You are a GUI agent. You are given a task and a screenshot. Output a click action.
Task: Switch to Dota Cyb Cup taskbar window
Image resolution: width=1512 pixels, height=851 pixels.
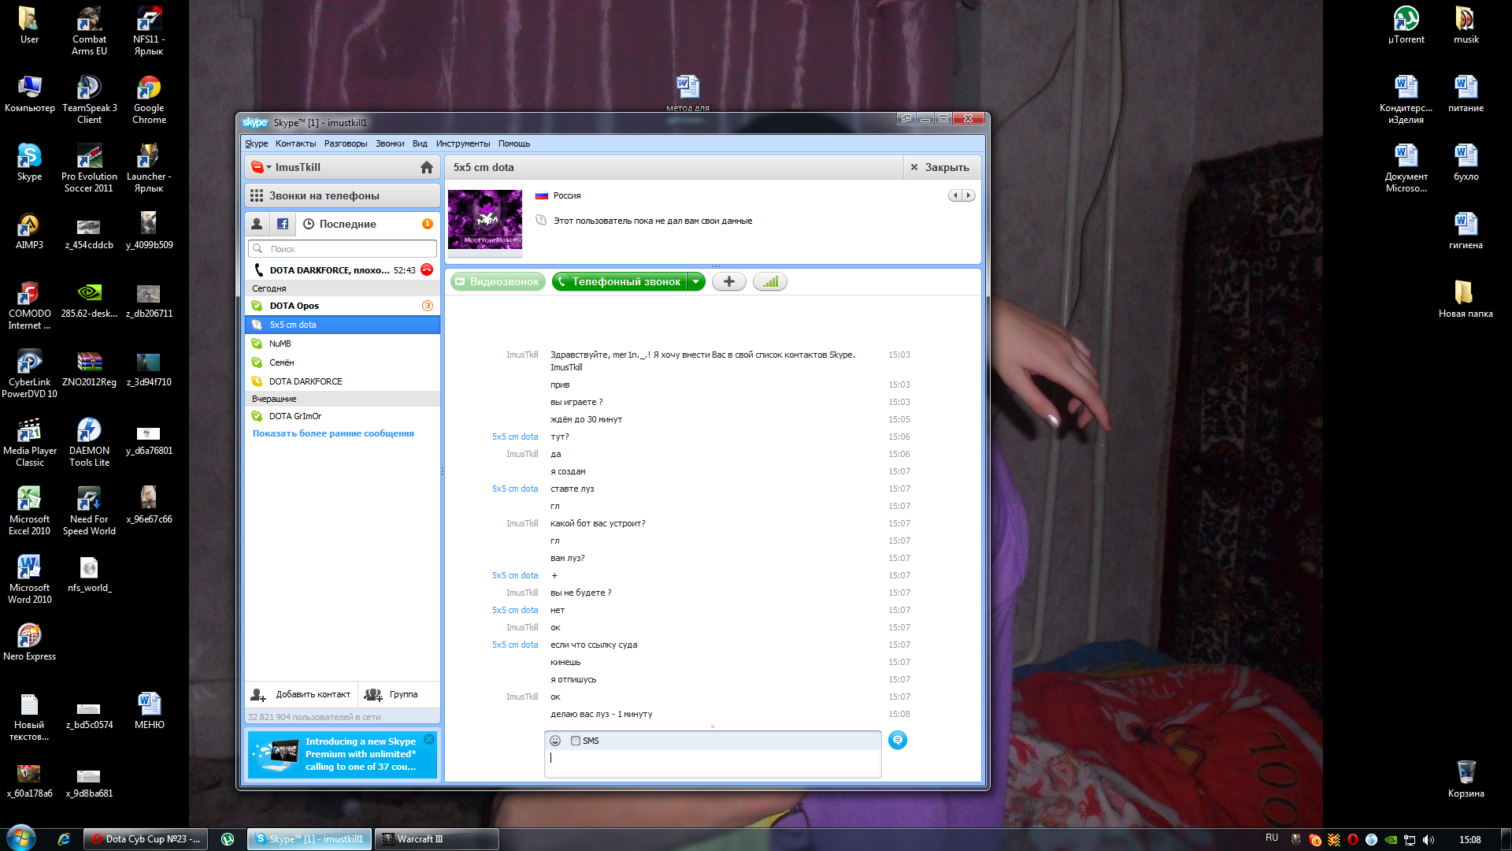146,839
